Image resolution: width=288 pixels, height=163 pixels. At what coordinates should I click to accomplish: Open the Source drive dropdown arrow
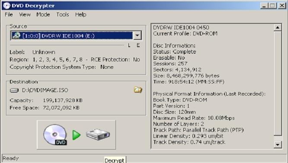(137, 35)
